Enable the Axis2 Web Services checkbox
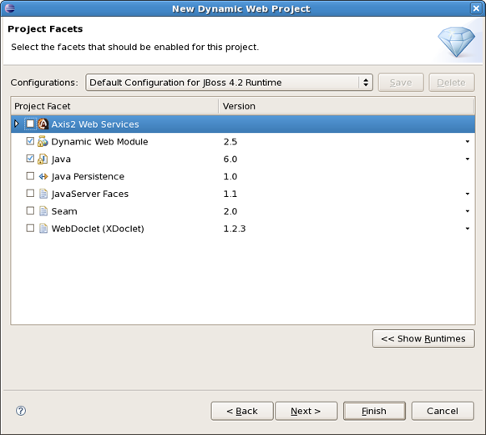The image size is (486, 435). coord(30,124)
